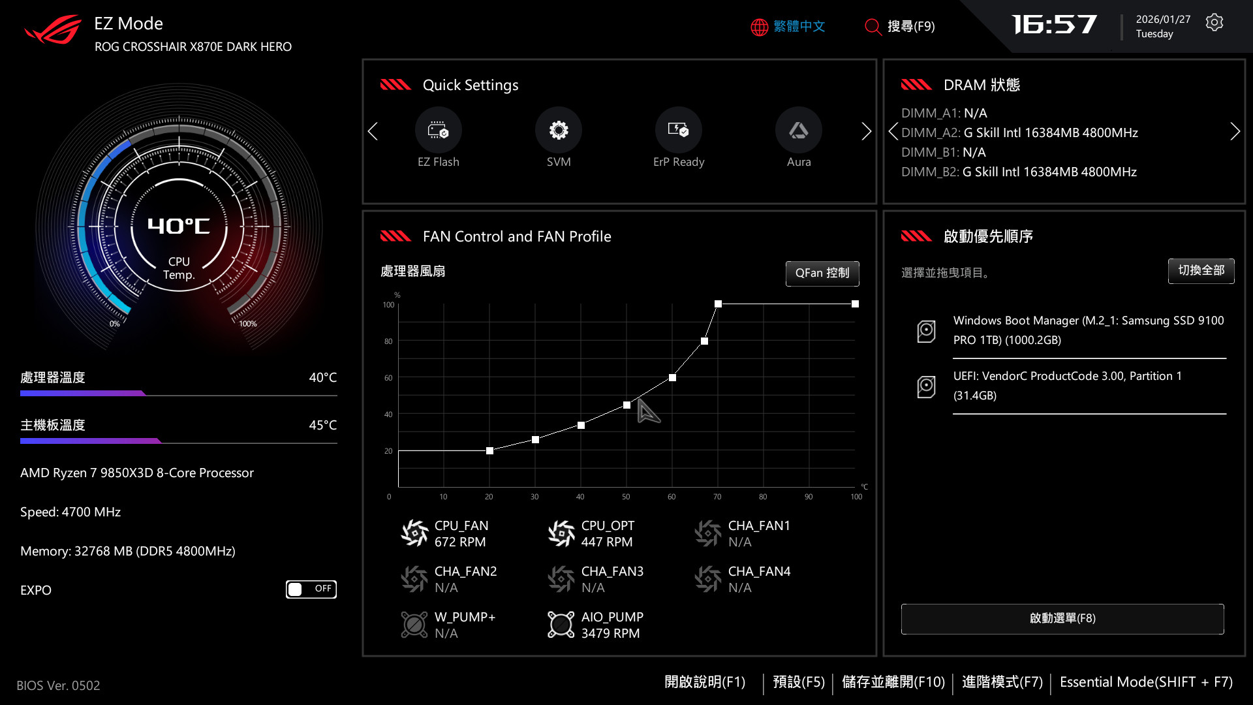Click the CPU_FAN fan icon

click(x=414, y=533)
